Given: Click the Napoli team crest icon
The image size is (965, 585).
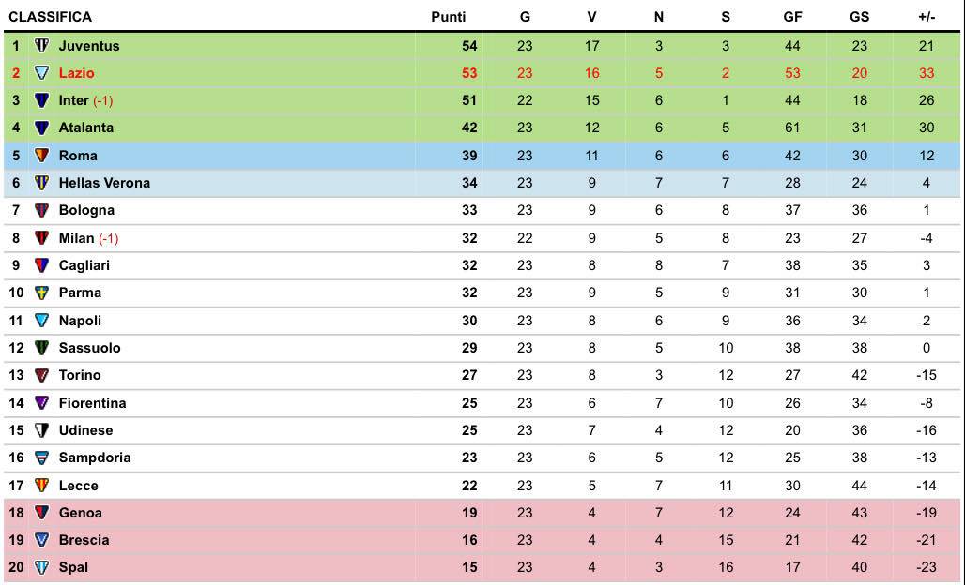Looking at the screenshot, I should point(41,321).
